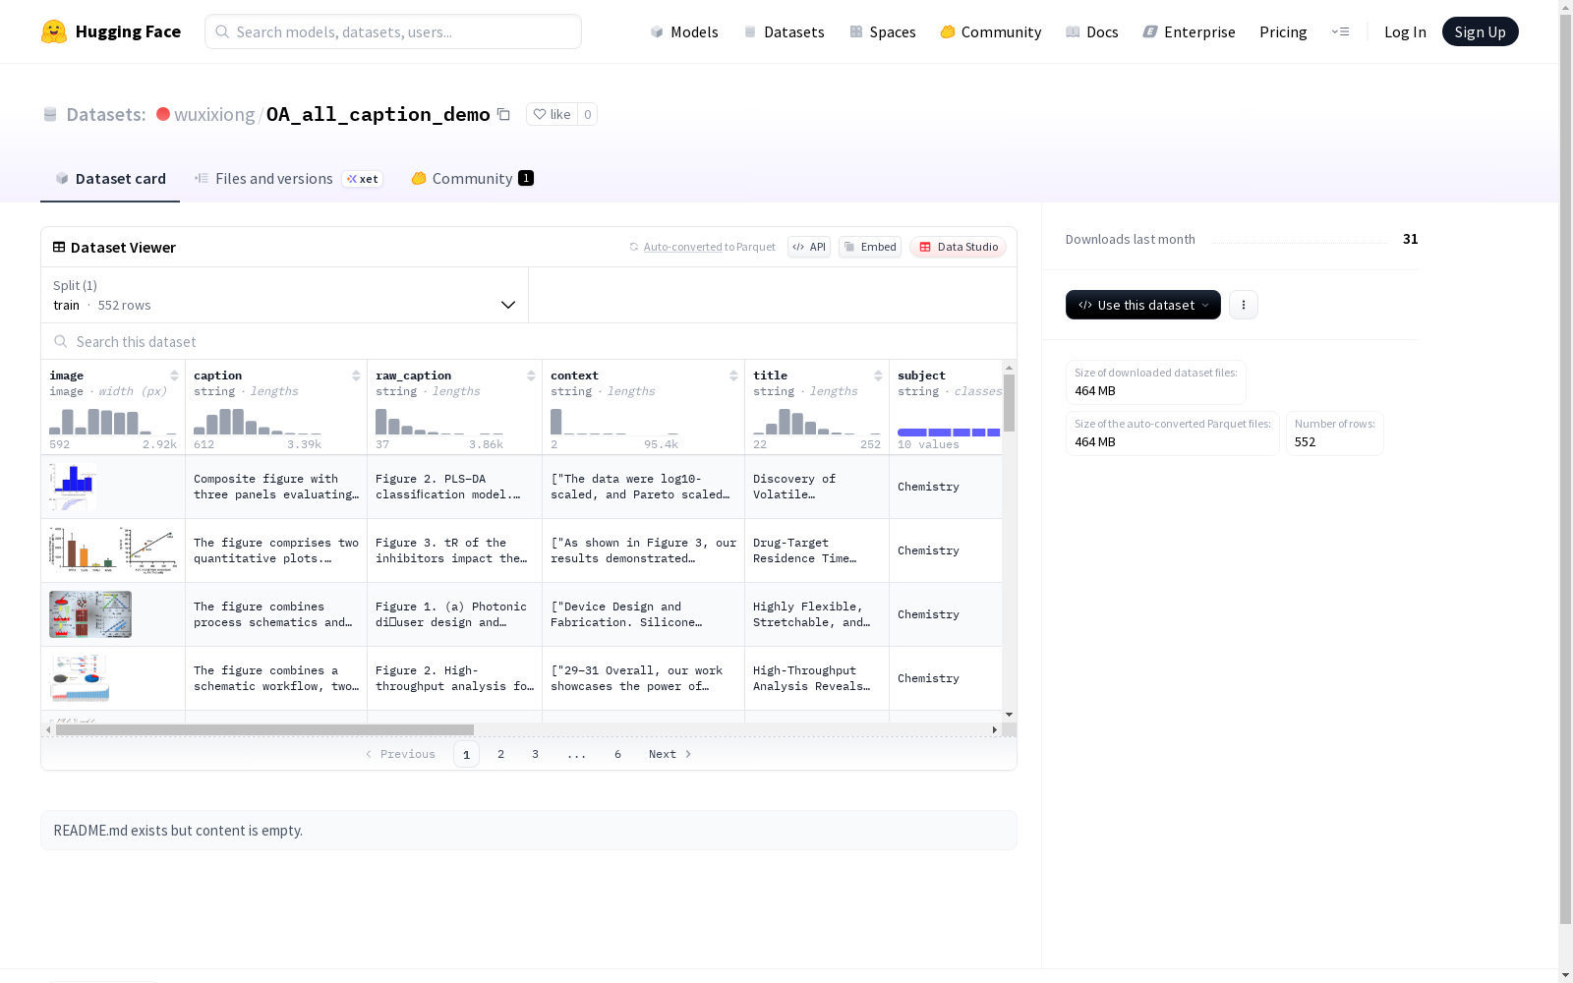
Task: Open the two quantitative plots thumbnail
Action: point(113,550)
